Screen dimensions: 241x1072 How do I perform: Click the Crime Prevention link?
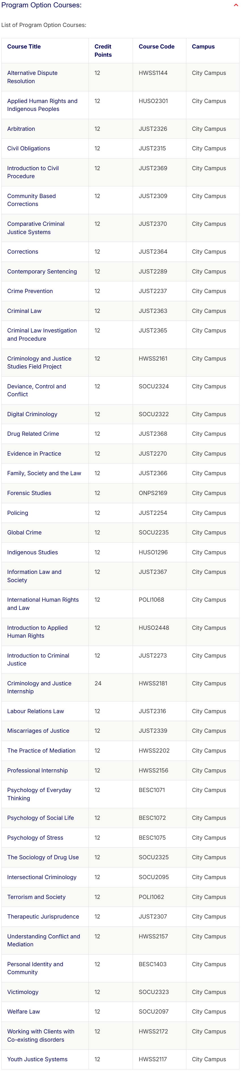tap(30, 291)
